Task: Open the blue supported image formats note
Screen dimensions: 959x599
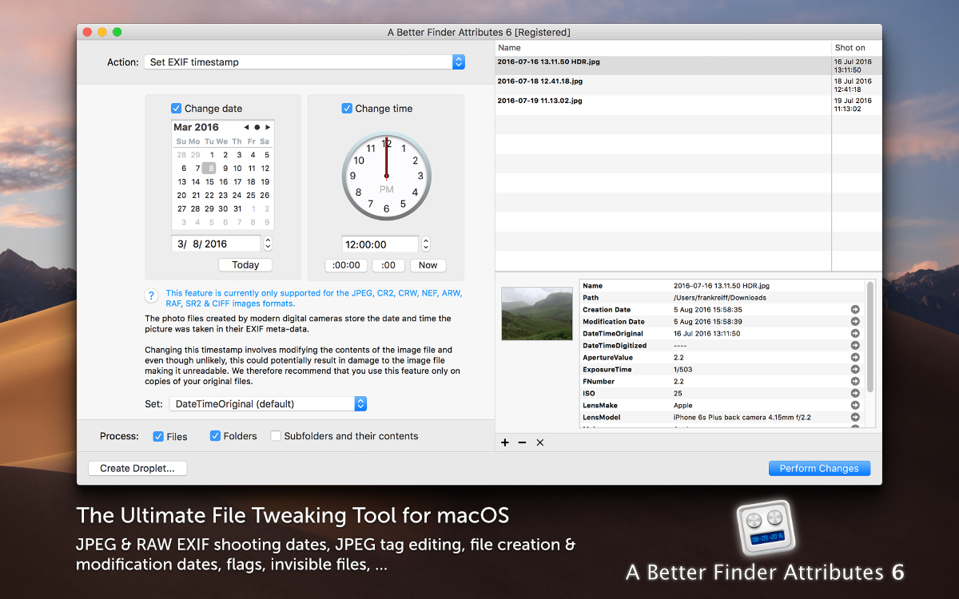Action: 314,298
